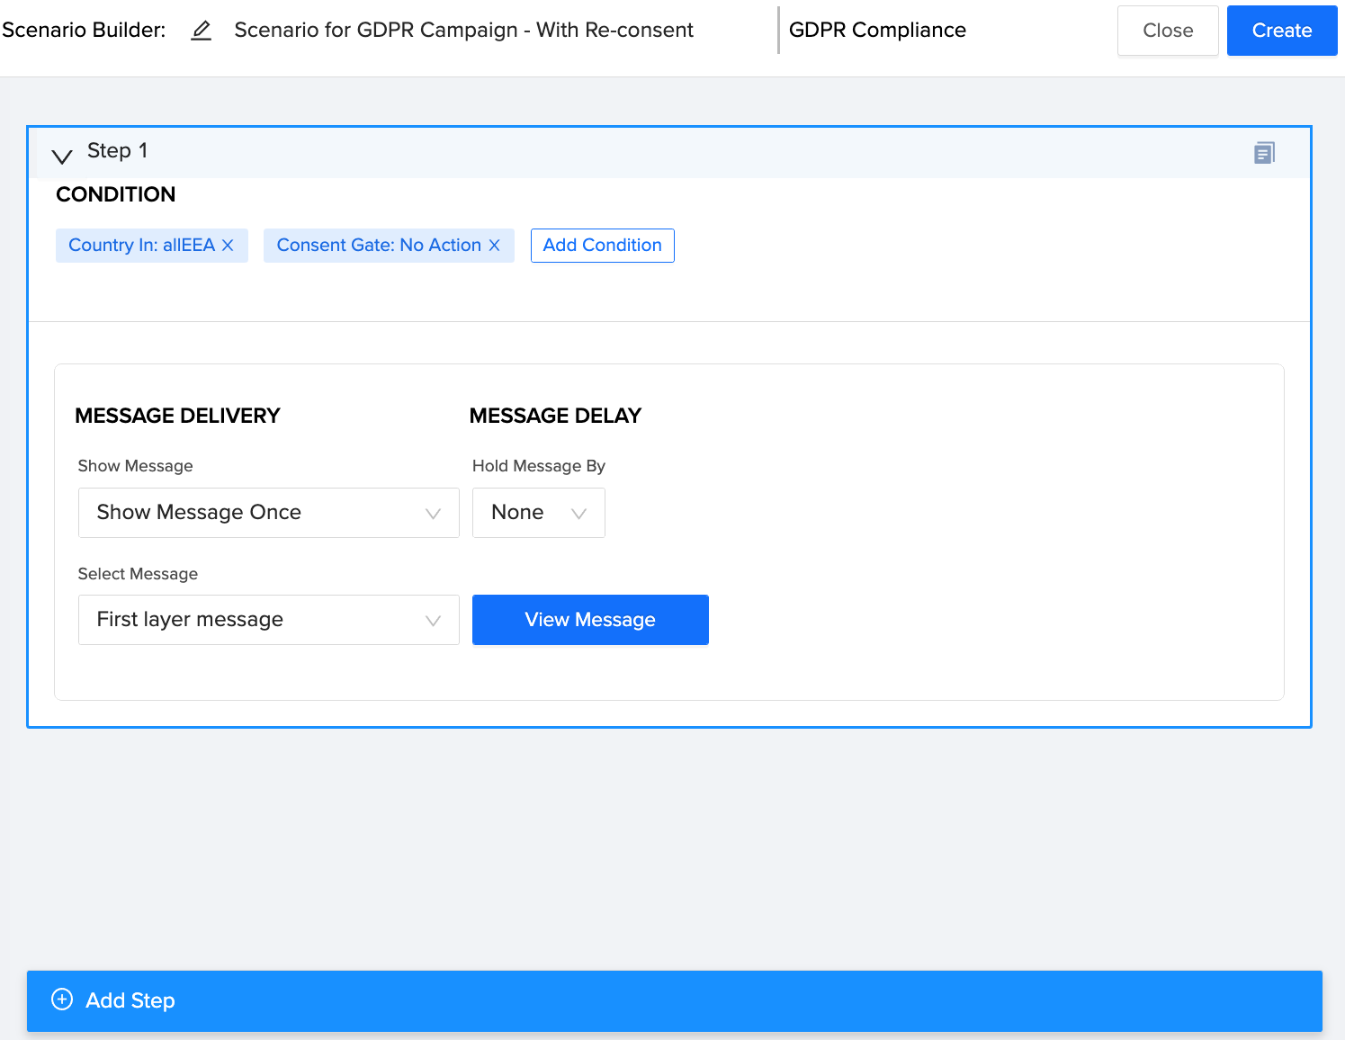Click the Scenario Builder title
This screenshot has height=1040, width=1345.
(84, 30)
